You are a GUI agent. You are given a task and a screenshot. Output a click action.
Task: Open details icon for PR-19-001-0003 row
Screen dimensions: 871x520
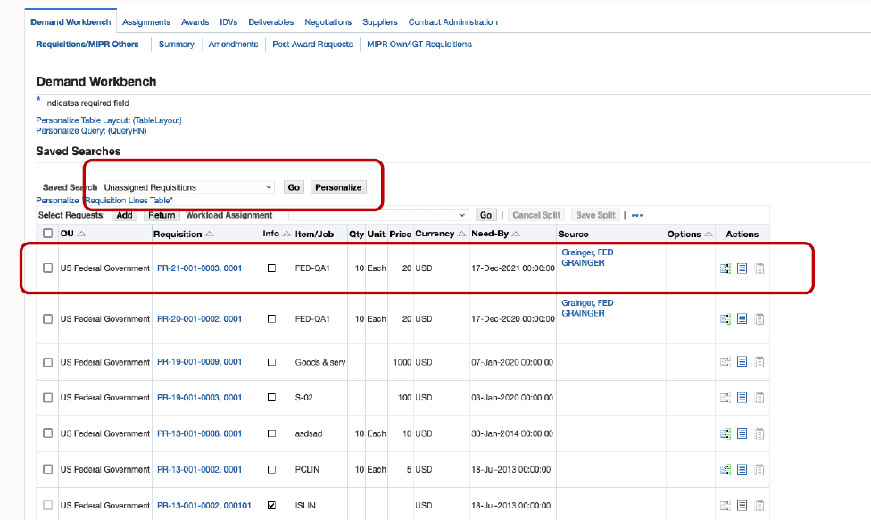[742, 398]
